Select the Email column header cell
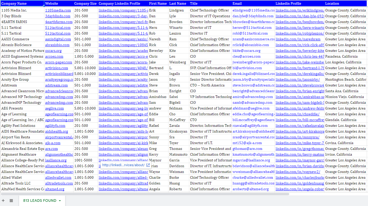 pyautogui.click(x=253, y=4)
